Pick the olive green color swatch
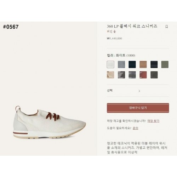This screenshot has width=177, height=177. [165, 64]
